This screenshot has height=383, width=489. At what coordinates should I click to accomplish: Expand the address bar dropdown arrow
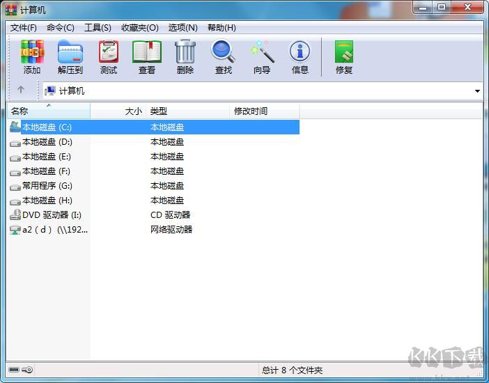point(477,91)
